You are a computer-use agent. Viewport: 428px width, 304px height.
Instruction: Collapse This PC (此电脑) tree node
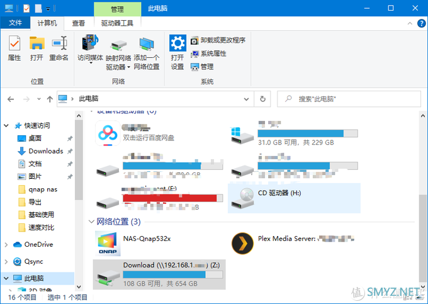click(6, 278)
